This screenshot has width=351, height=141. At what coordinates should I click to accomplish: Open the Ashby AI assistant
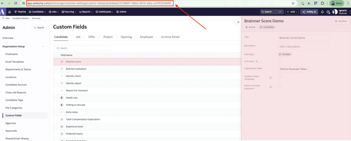[309, 12]
